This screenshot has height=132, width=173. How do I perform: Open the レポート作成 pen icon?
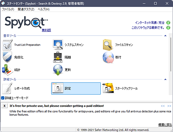point(7,88)
